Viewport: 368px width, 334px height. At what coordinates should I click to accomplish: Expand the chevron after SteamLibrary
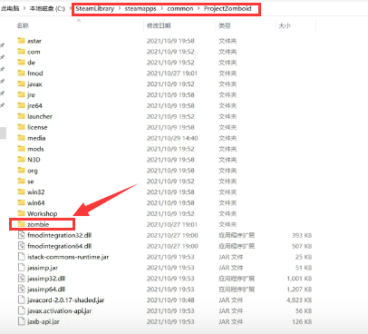(120, 9)
